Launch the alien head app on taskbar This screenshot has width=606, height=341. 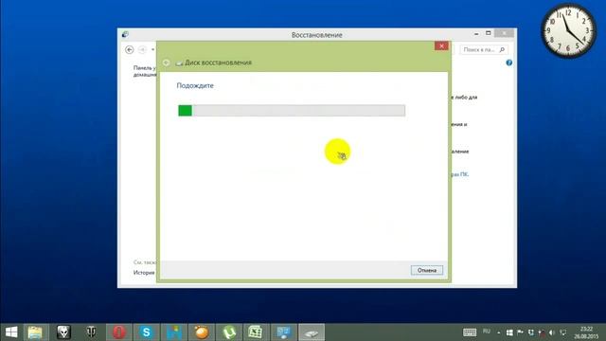click(63, 332)
